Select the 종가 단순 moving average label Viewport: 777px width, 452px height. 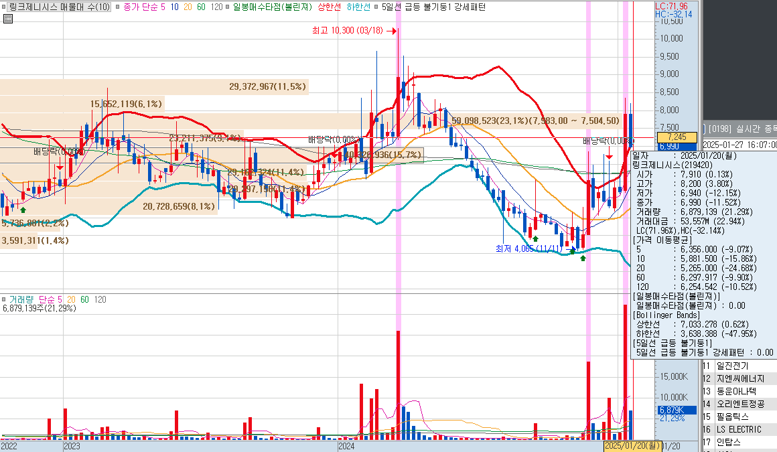pyautogui.click(x=141, y=7)
